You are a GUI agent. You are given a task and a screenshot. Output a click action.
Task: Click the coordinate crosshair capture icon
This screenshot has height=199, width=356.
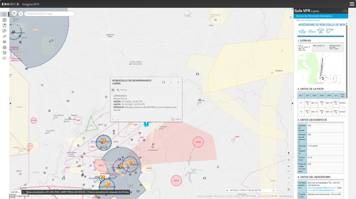(227, 190)
